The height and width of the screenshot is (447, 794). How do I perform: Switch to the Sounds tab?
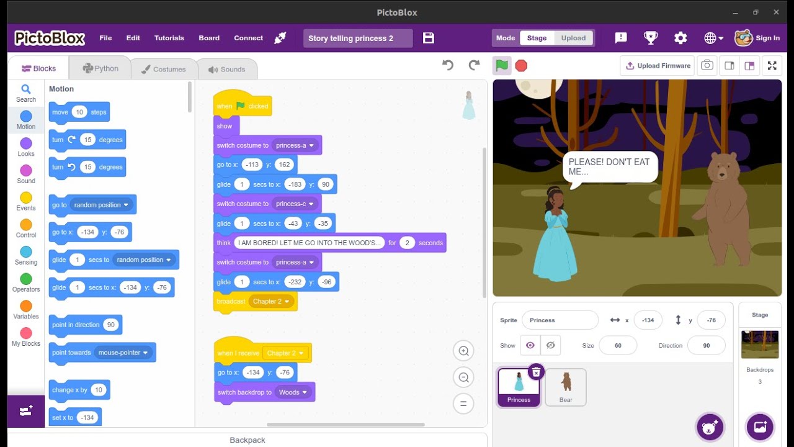pyautogui.click(x=227, y=69)
